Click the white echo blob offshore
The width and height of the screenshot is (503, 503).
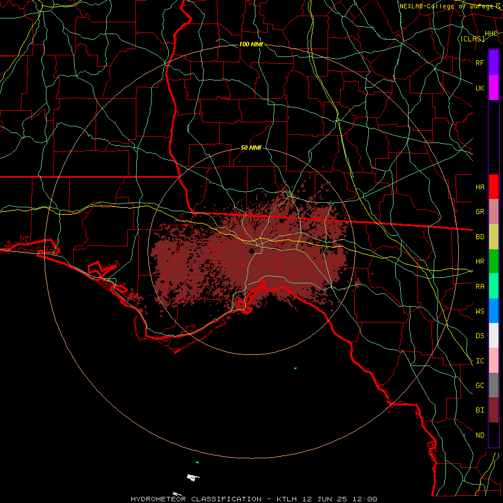coord(192,477)
